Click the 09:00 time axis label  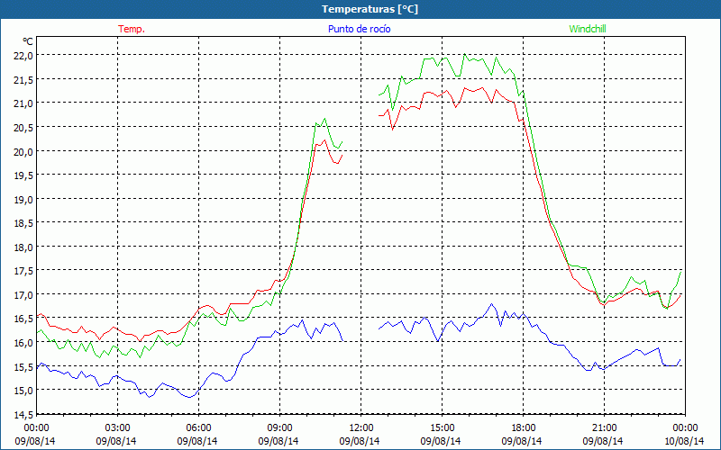coord(280,427)
